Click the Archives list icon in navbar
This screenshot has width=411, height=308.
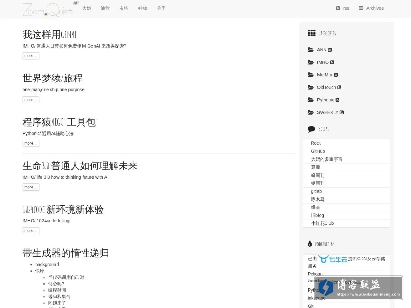pyautogui.click(x=361, y=8)
